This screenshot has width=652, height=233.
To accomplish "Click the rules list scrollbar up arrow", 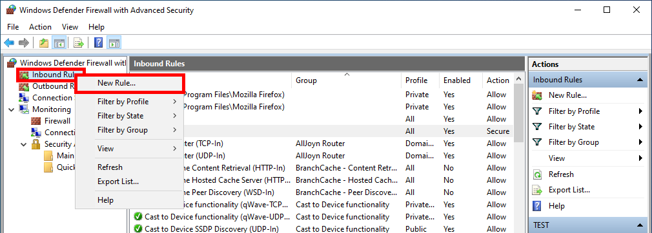I will pyautogui.click(x=518, y=79).
